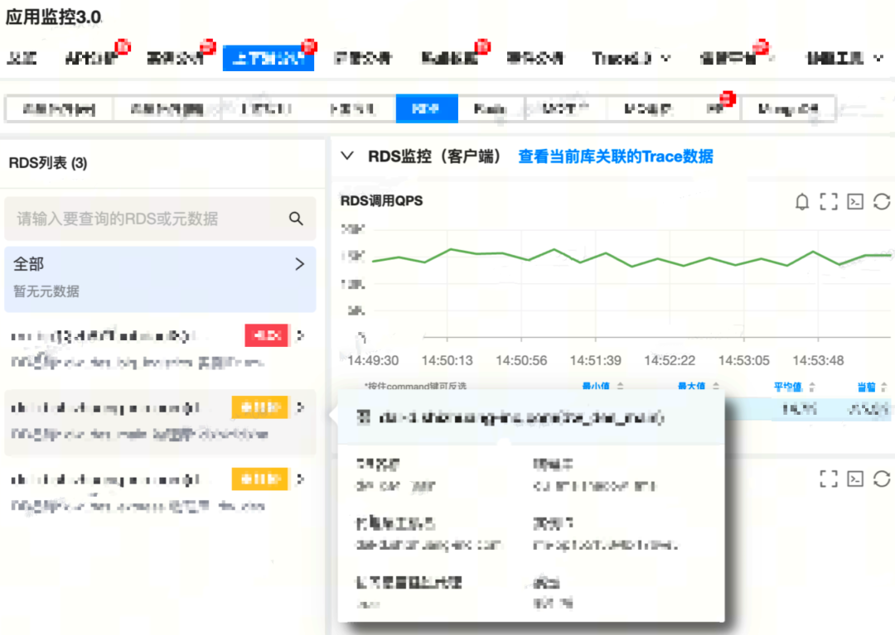This screenshot has height=635, width=895.
Task: Click the RDS列表 (3) heading
Action: tap(48, 163)
